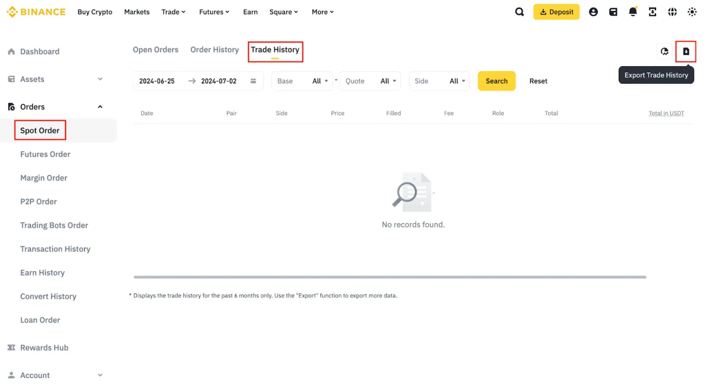Click the Export Trade History icon
This screenshot has height=391, width=707.
(x=686, y=51)
